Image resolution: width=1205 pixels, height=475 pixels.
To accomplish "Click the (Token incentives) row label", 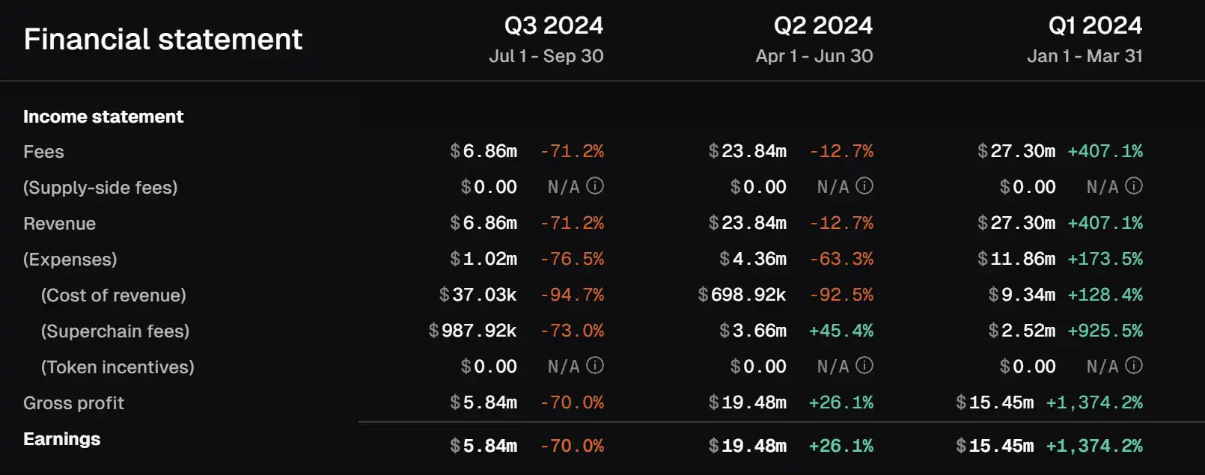I will pos(118,367).
